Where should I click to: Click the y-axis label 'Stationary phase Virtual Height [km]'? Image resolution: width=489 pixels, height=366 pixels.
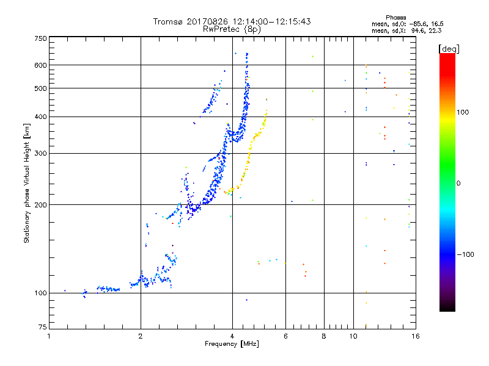(x=26, y=183)
